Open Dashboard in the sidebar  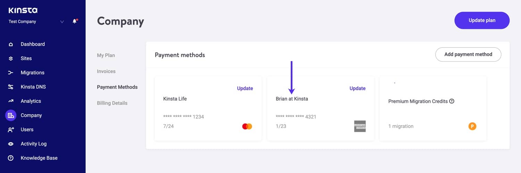click(x=33, y=44)
